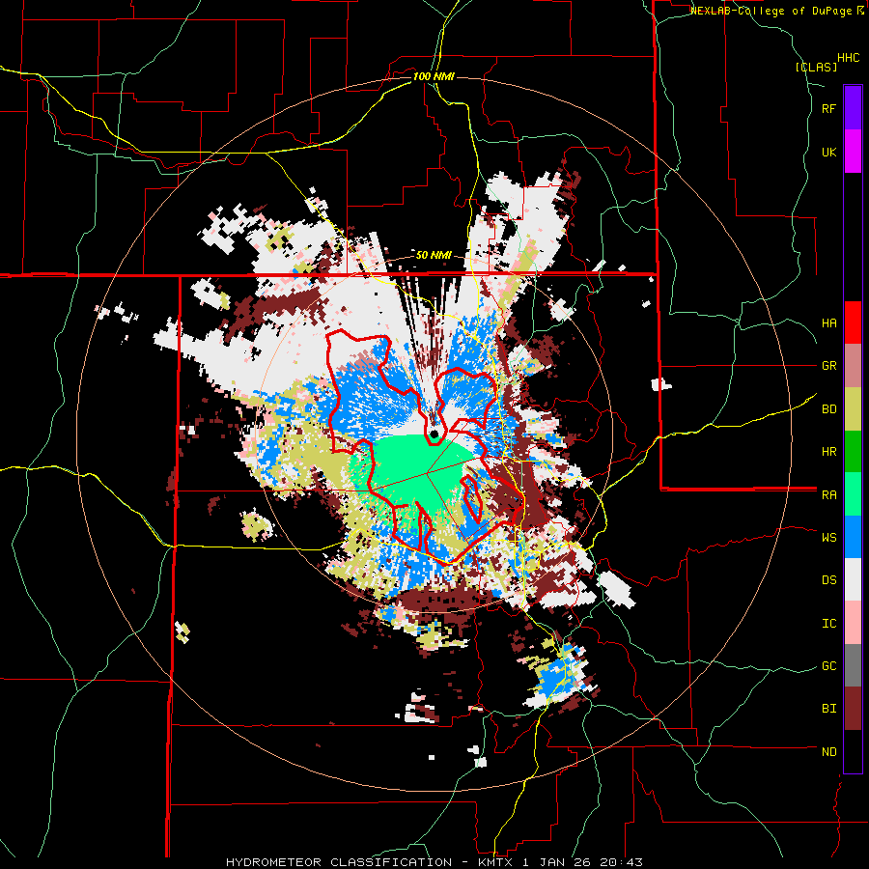Image resolution: width=869 pixels, height=869 pixels.
Task: Click the HHC product code text
Action: click(849, 58)
